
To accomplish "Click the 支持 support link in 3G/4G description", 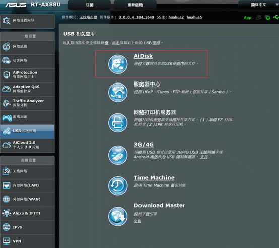I will [x=204, y=157].
